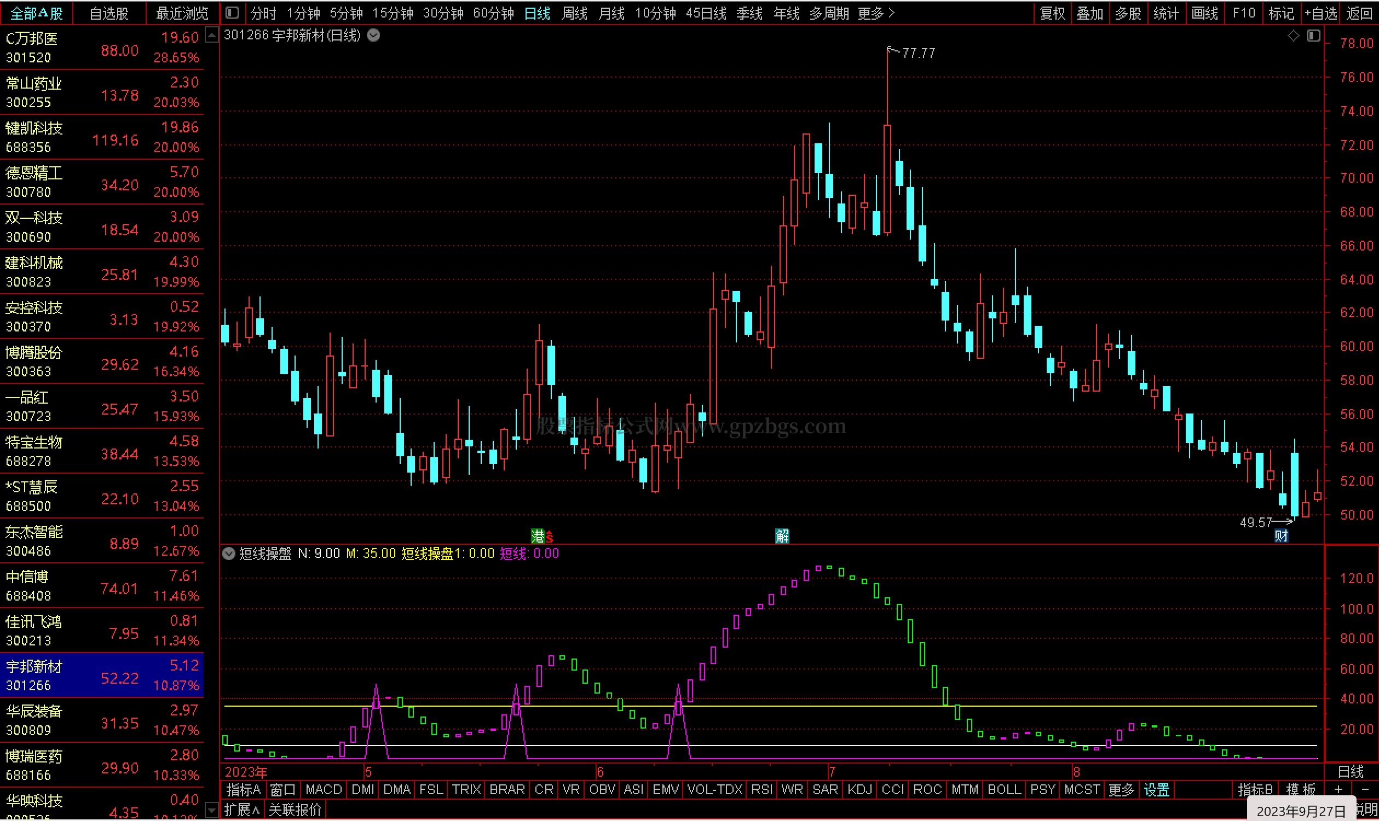Click the red $ marker on the chart
The width and height of the screenshot is (1379, 821).
(549, 537)
